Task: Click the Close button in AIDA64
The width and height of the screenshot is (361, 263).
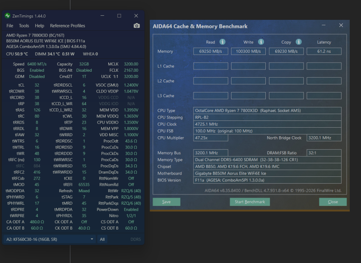Action: pos(333,202)
